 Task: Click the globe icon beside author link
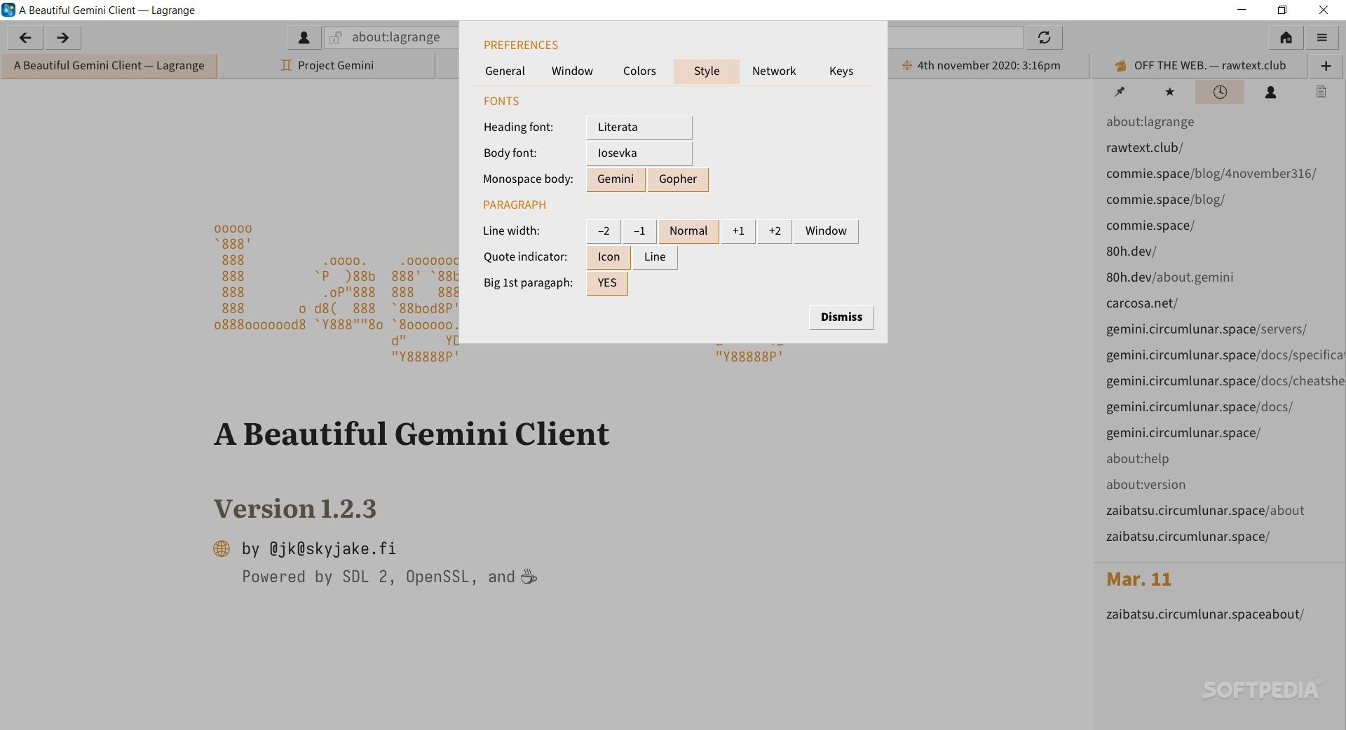pos(222,549)
